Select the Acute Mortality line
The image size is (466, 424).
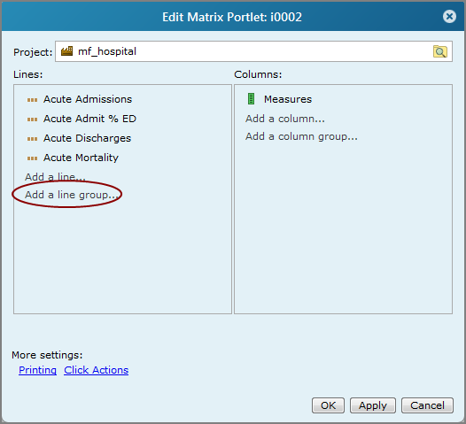[81, 158]
